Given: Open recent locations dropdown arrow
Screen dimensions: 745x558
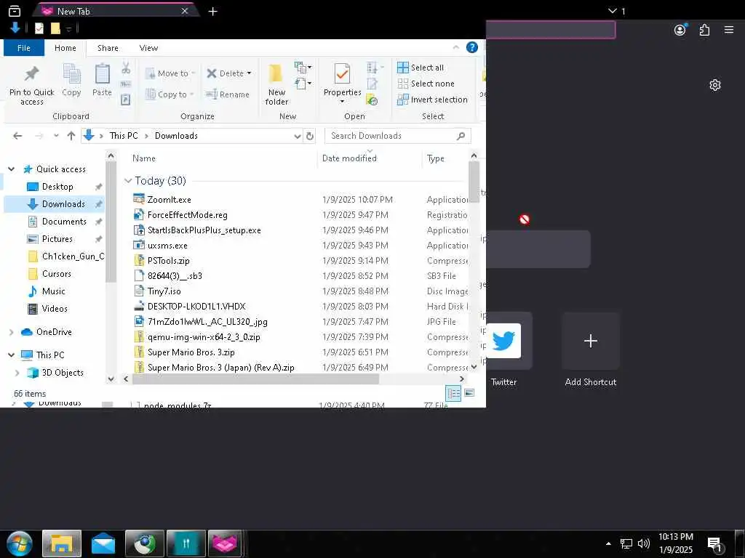Looking at the screenshot, I should pyautogui.click(x=56, y=136).
